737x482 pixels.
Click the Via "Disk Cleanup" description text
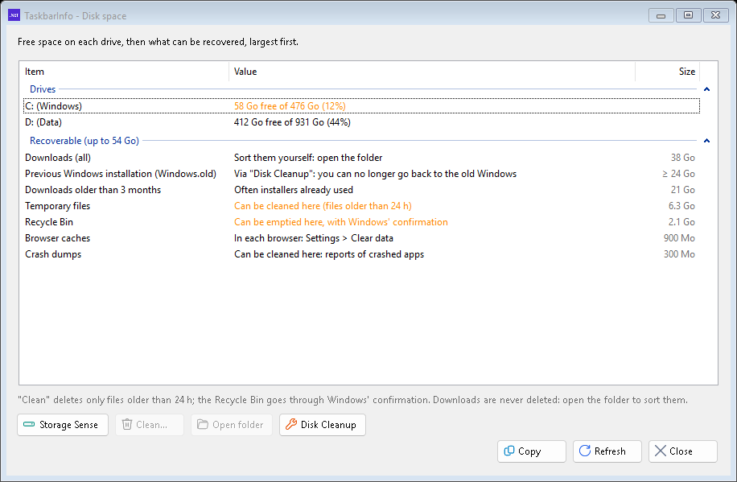click(375, 174)
